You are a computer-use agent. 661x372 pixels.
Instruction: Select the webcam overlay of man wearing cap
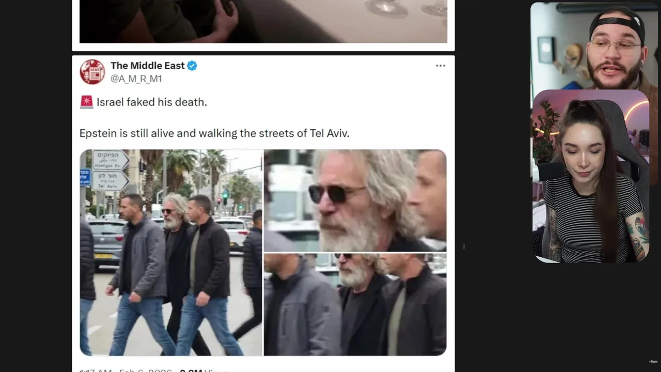pos(594,46)
